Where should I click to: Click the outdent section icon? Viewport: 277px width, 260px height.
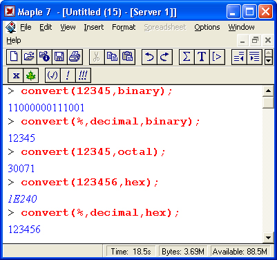coord(239,57)
